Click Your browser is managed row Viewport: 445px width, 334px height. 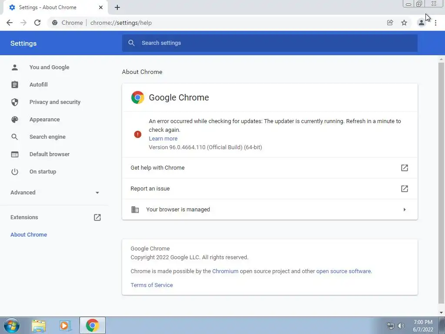click(269, 210)
